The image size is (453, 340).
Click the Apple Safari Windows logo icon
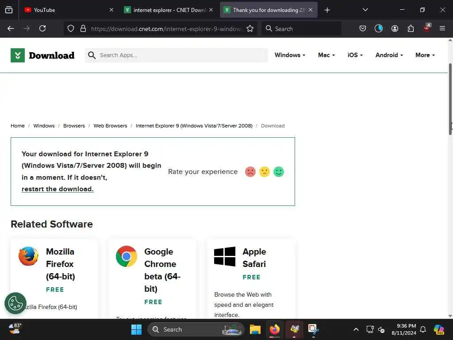[225, 256]
